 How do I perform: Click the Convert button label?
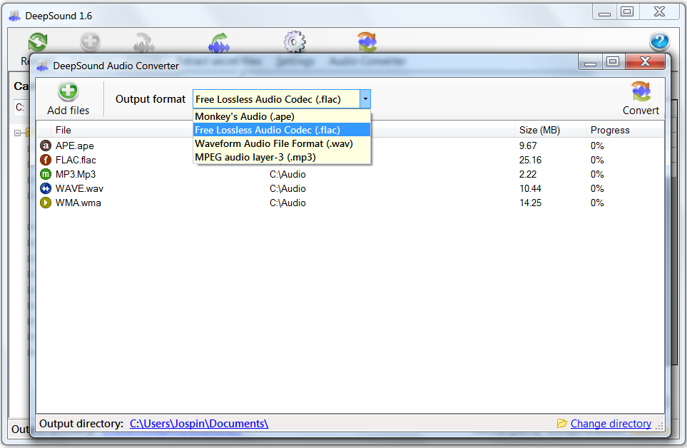(x=641, y=111)
